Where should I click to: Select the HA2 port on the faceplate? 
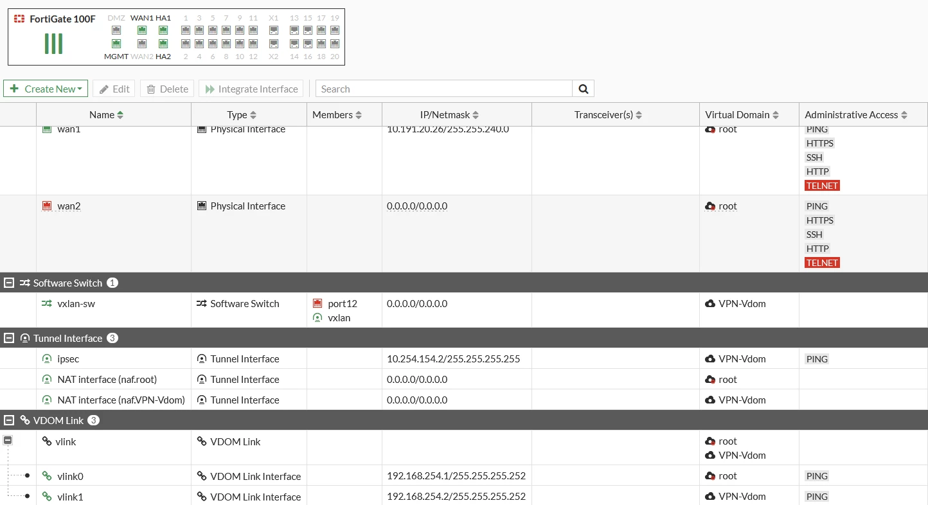pos(163,44)
